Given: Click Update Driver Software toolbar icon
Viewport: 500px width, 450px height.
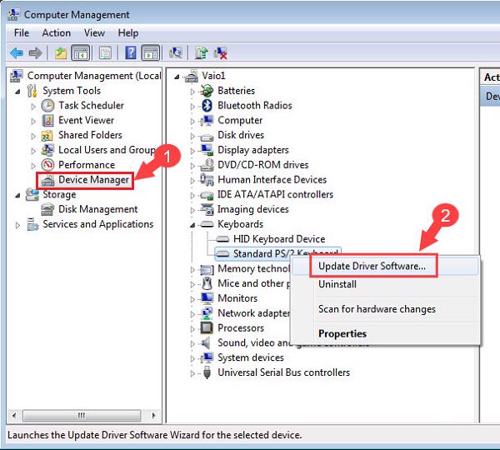Looking at the screenshot, I should click(x=201, y=53).
